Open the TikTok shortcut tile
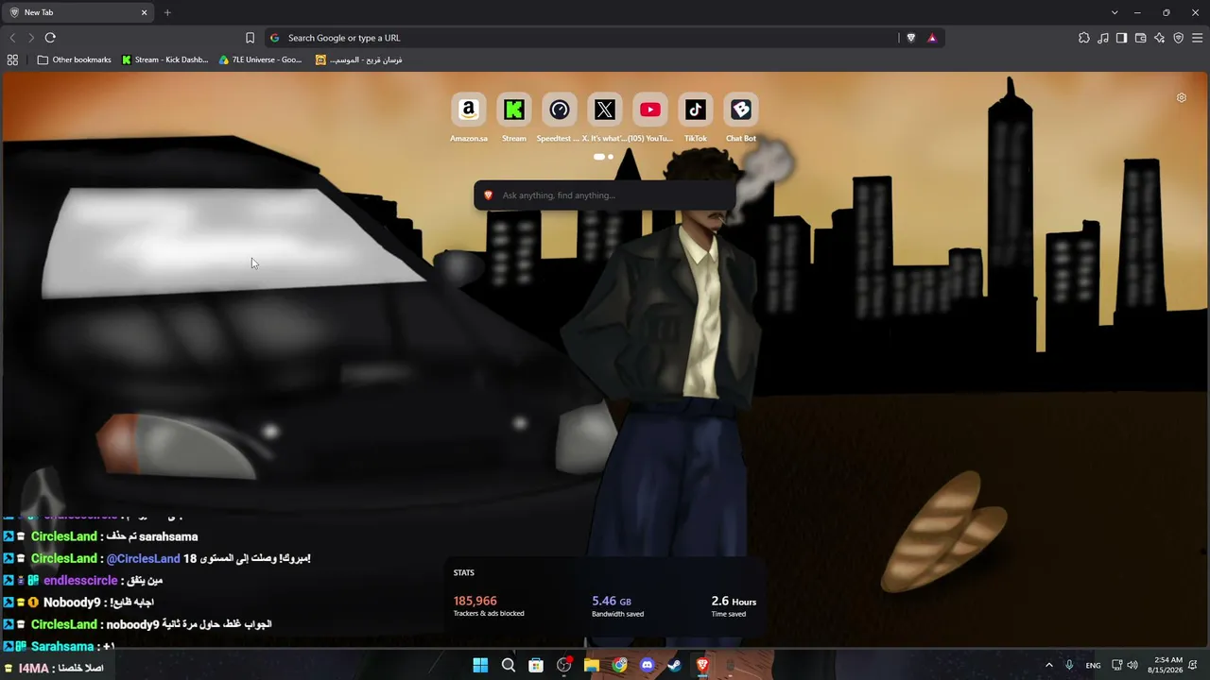Viewport: 1210px width, 680px height. tap(696, 110)
